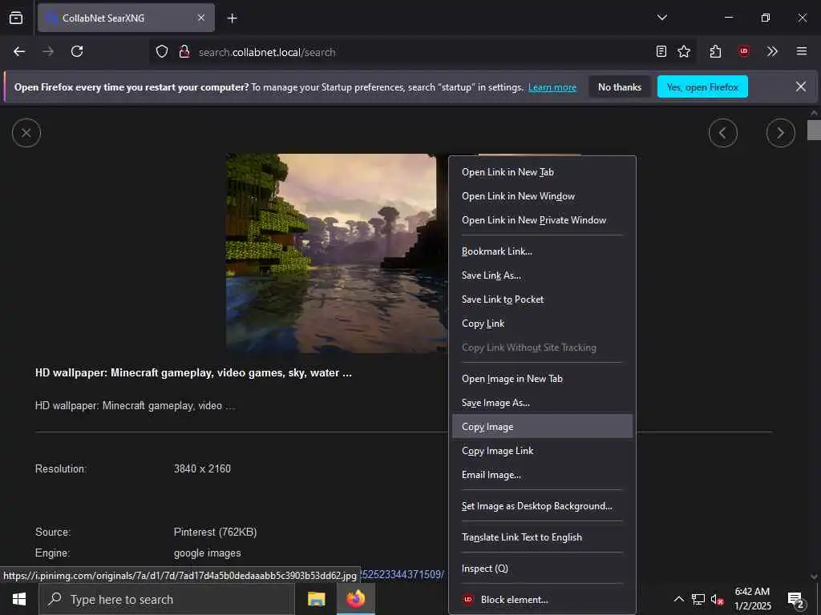Choose Copy Image from context menu

click(x=542, y=427)
